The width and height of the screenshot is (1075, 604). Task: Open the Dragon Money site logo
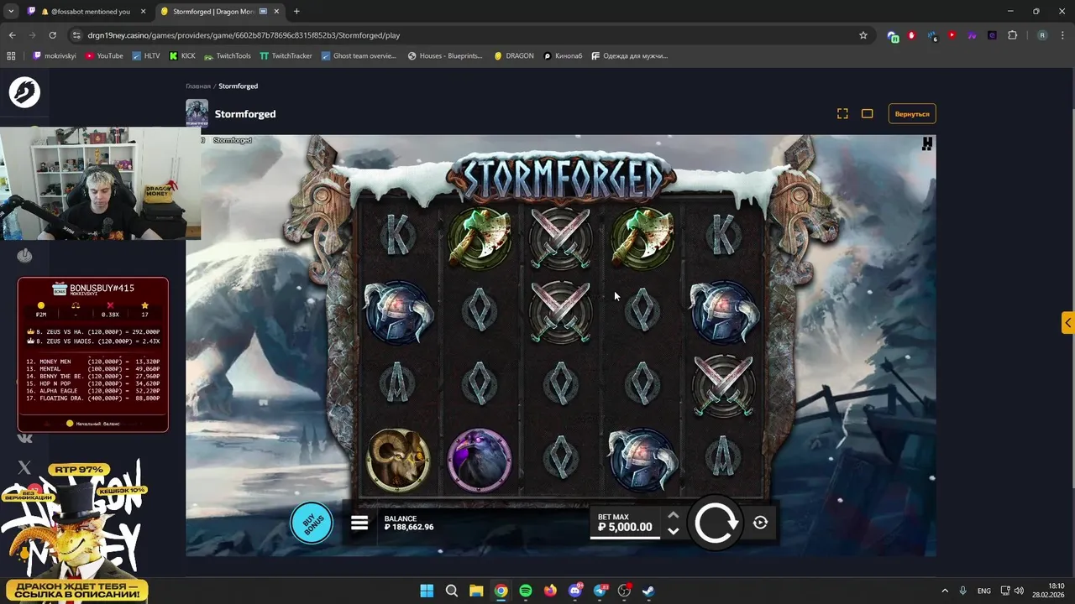[24, 92]
